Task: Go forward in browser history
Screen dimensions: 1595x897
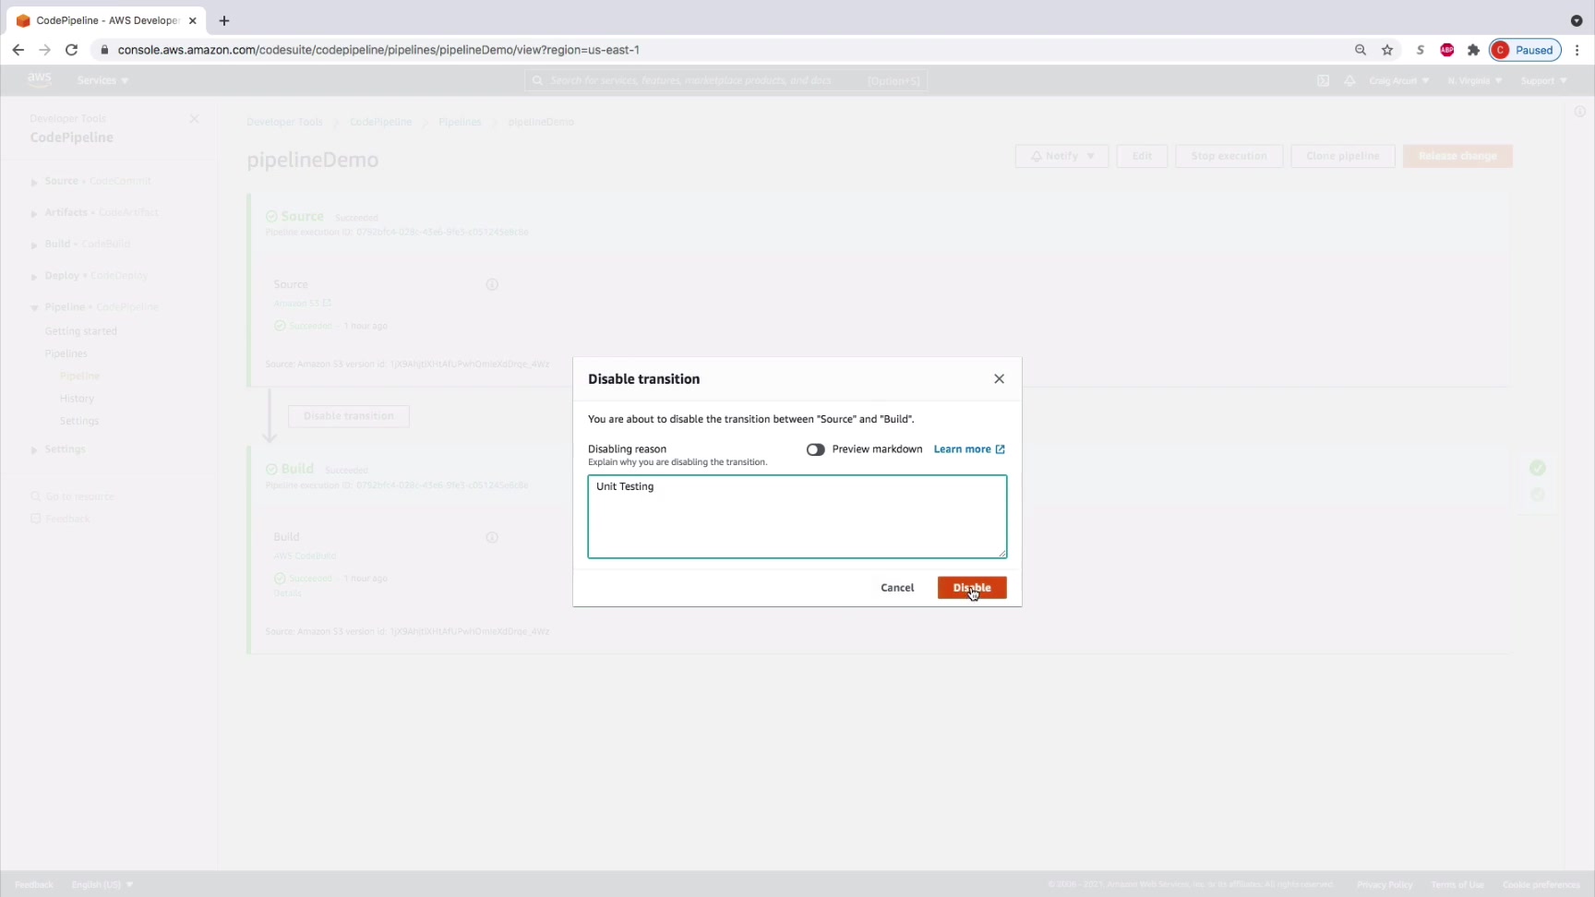Action: (x=44, y=50)
